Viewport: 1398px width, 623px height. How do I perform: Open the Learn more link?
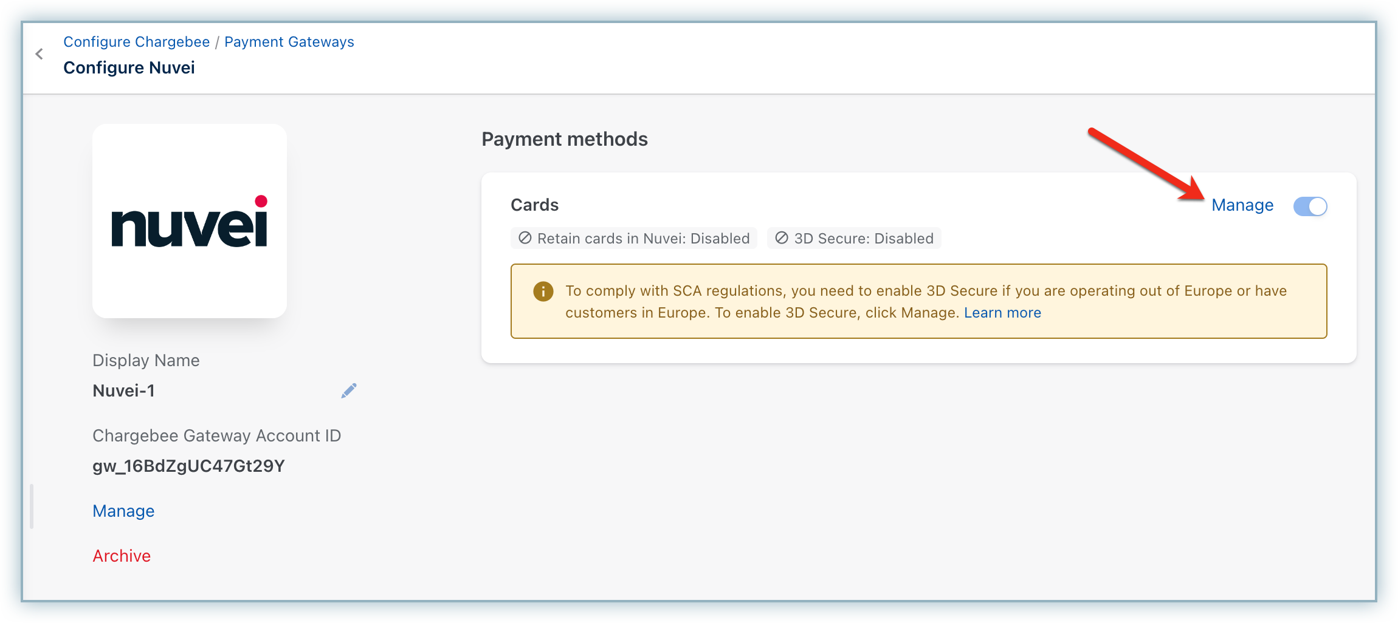click(1002, 313)
